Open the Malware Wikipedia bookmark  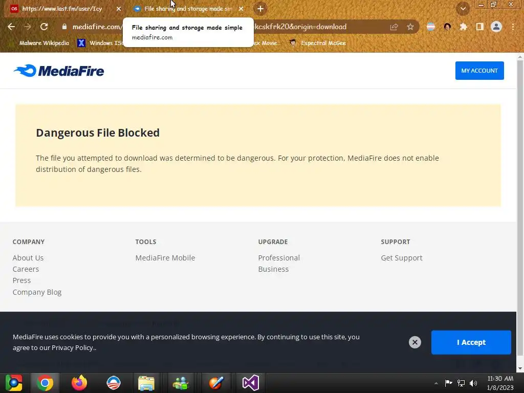point(44,43)
